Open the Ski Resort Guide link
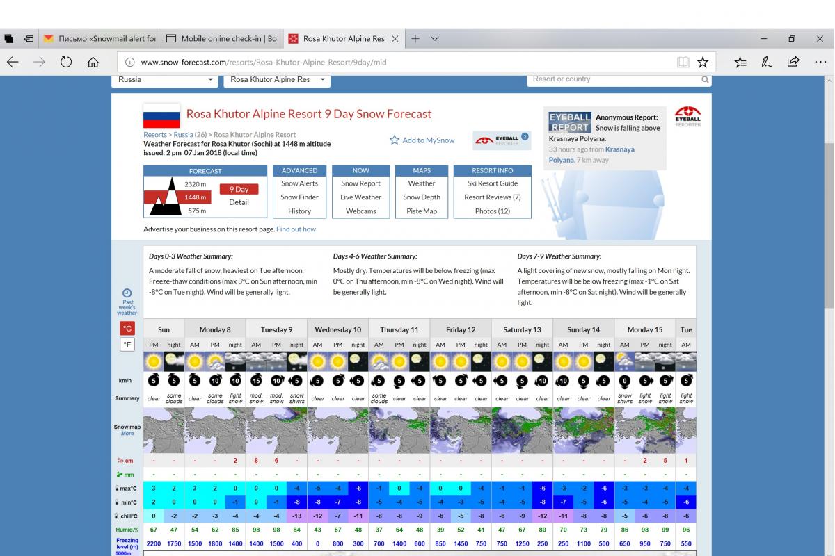This screenshot has width=835, height=556. [493, 183]
